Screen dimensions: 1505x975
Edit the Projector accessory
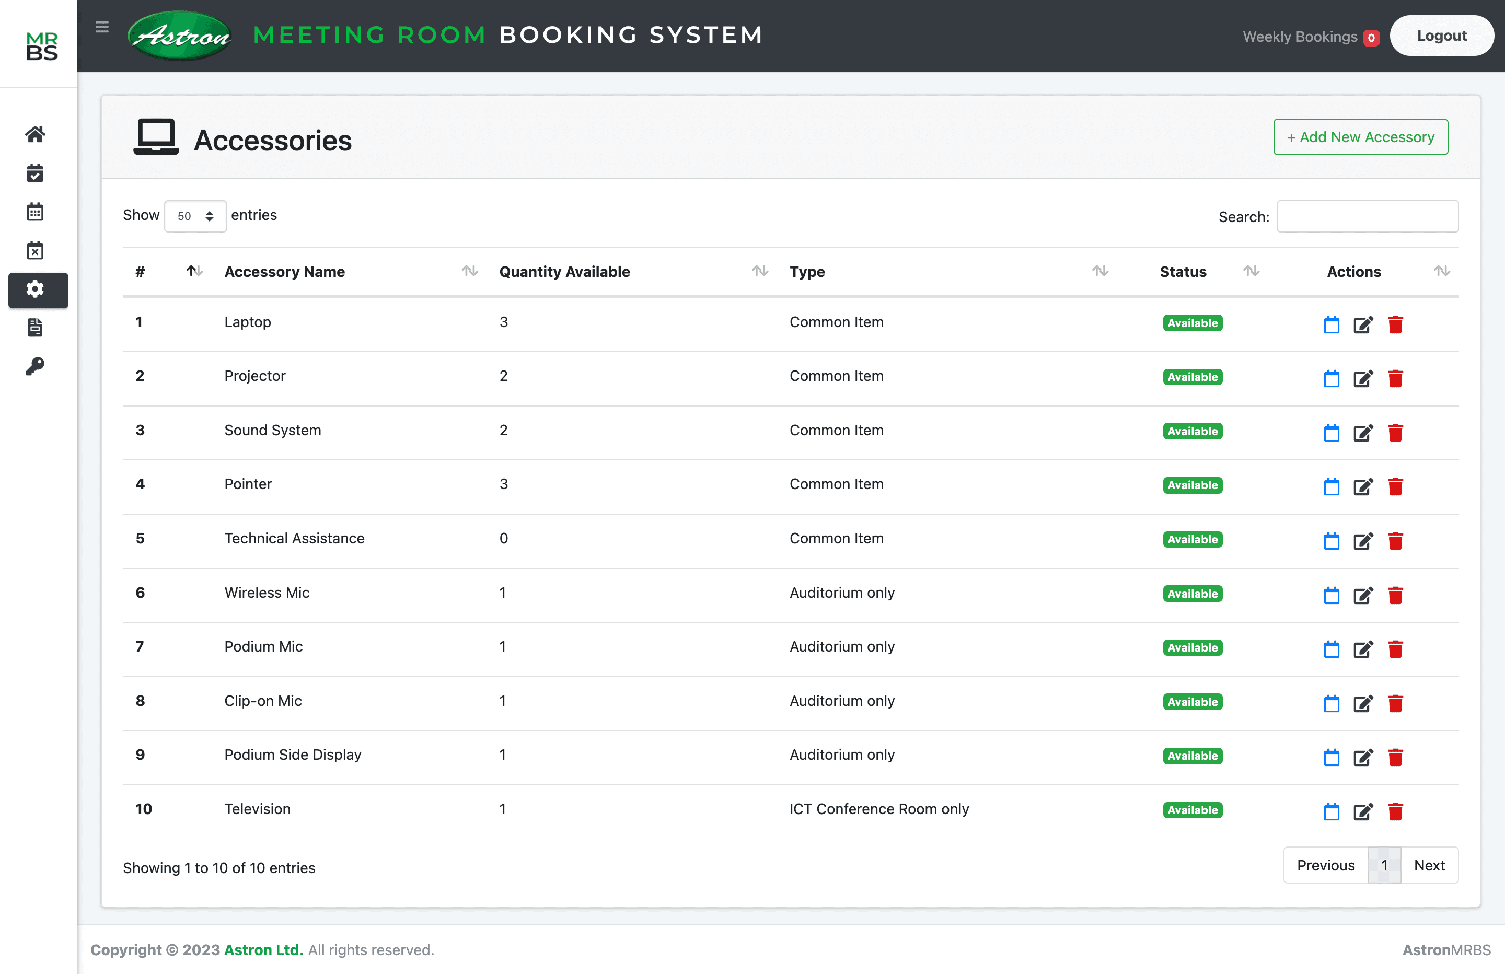[x=1363, y=379]
